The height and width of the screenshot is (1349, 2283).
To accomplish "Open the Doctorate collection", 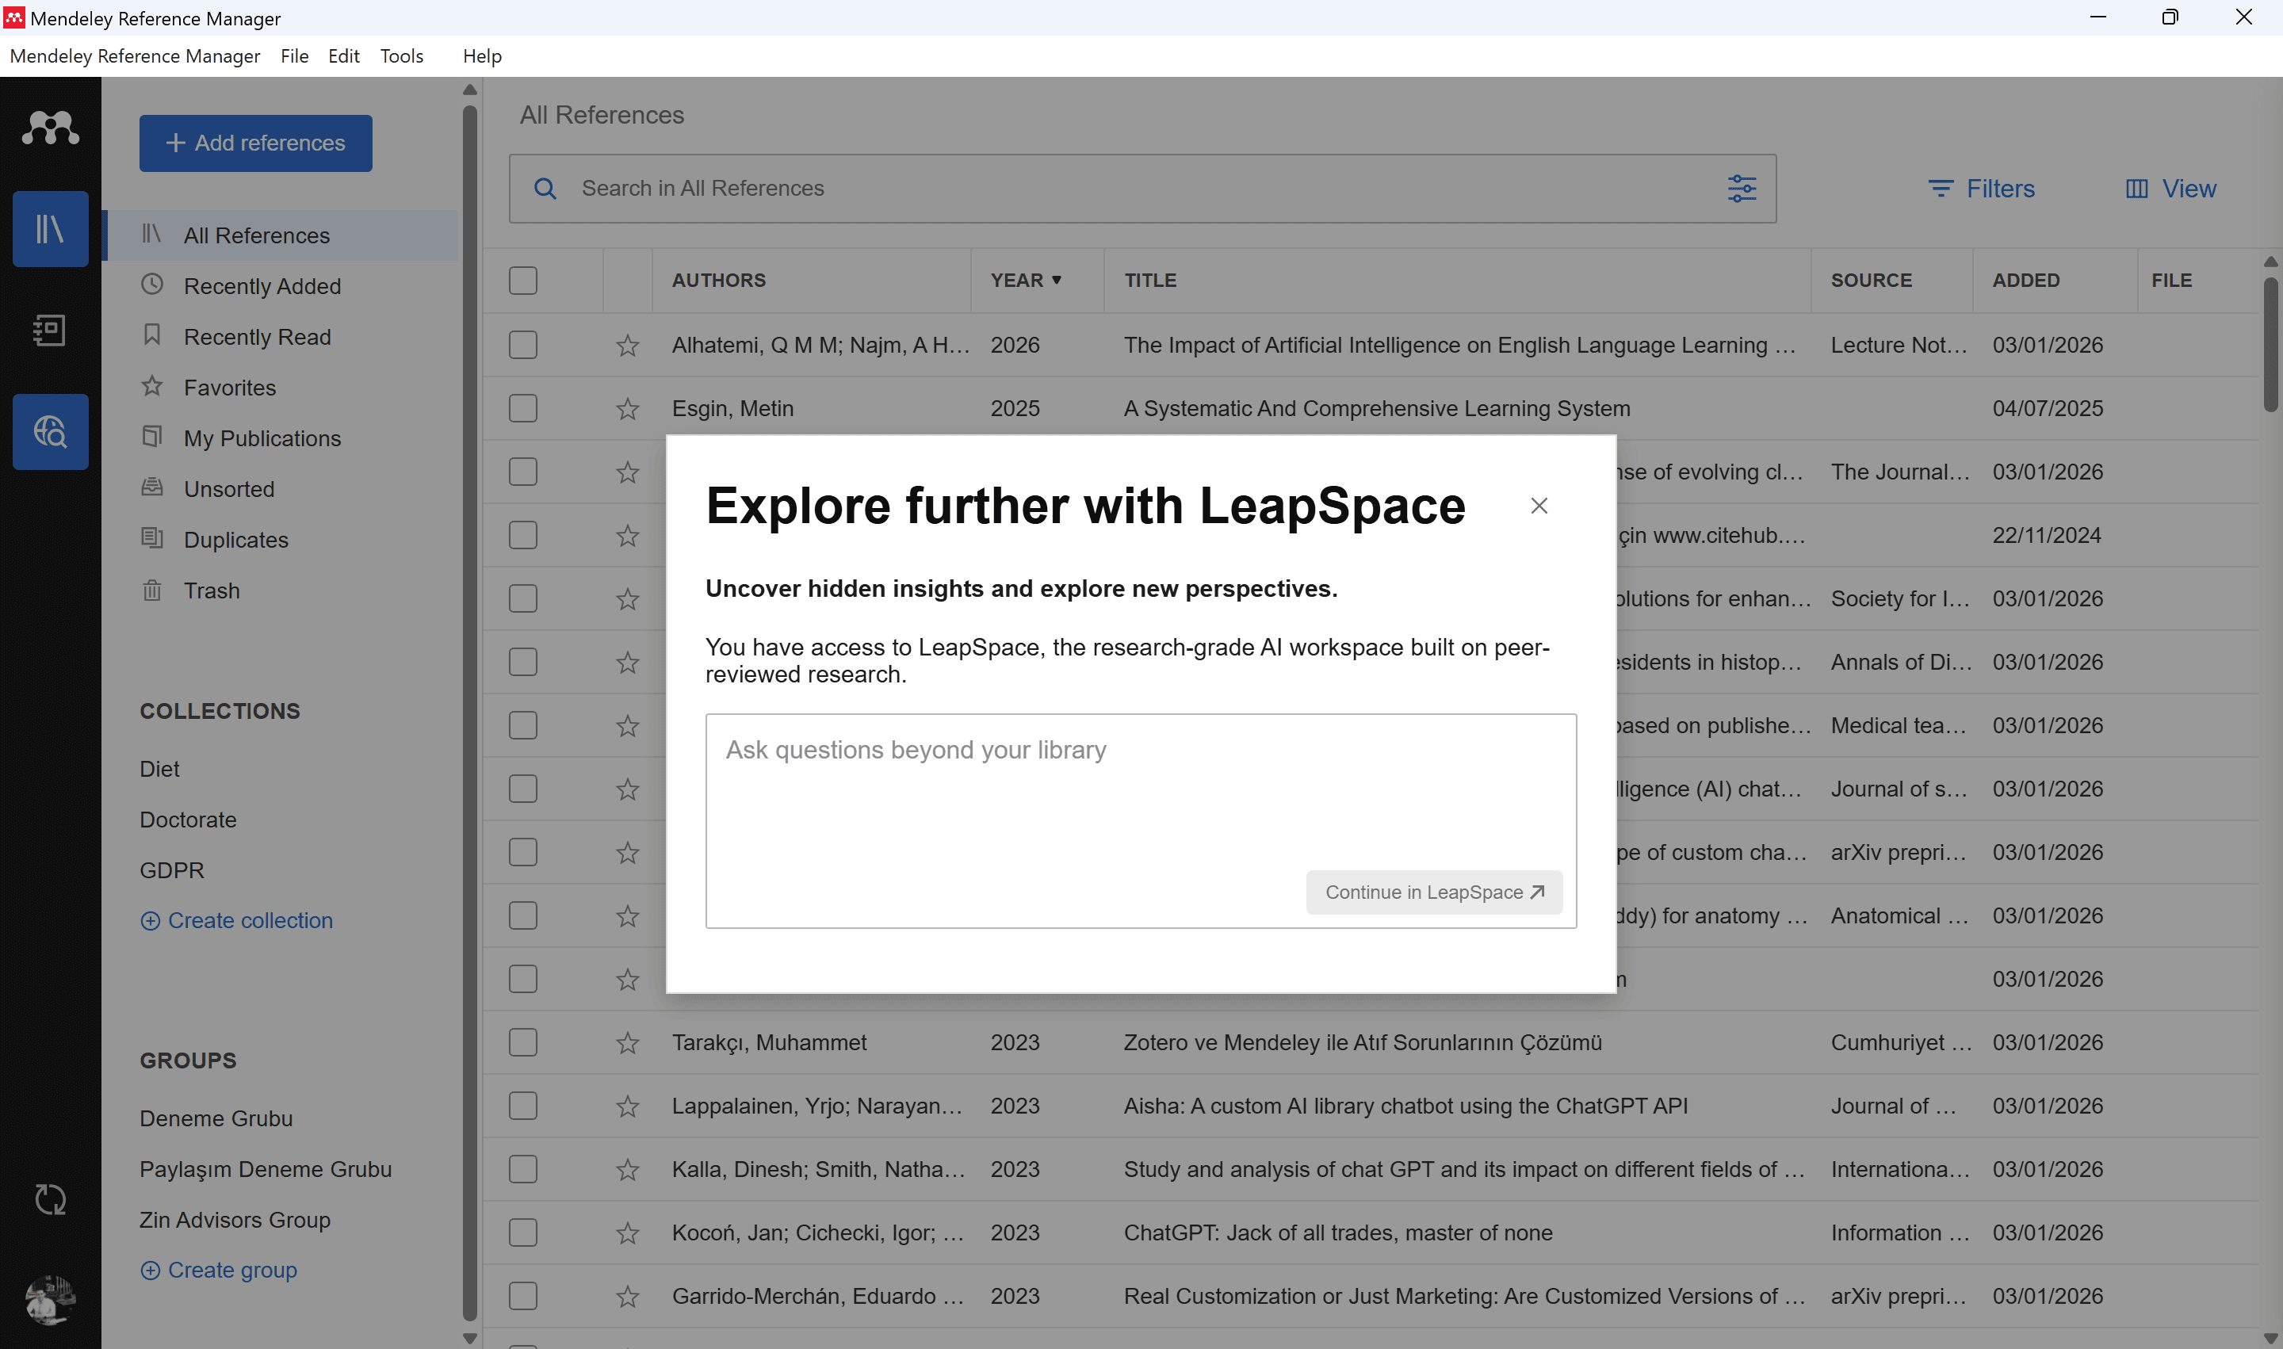I will tap(188, 820).
